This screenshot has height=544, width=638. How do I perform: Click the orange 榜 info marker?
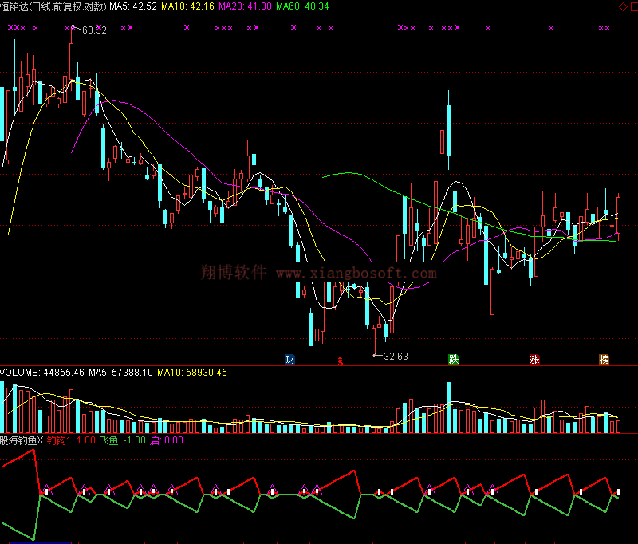pyautogui.click(x=605, y=359)
